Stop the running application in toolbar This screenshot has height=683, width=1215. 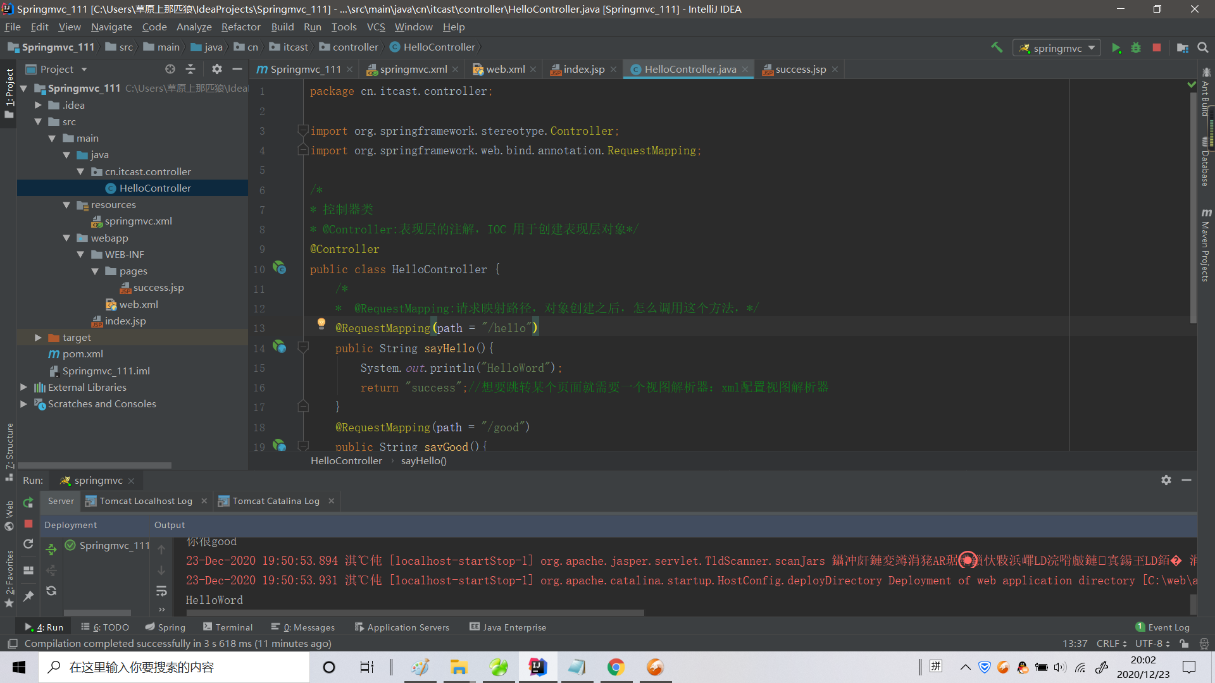(x=1157, y=47)
